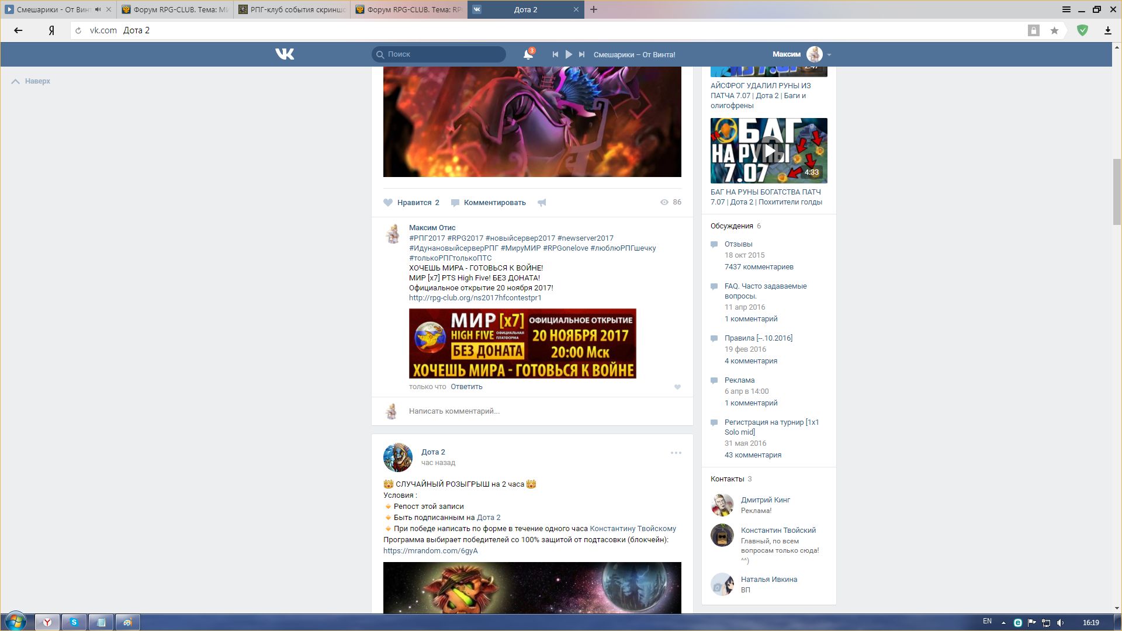
Task: Open Дмитрий Кинг contact
Action: [766, 500]
